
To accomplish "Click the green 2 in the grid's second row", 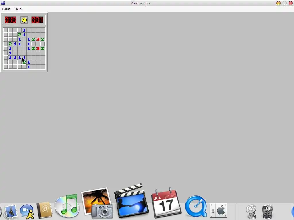I will (20, 35).
